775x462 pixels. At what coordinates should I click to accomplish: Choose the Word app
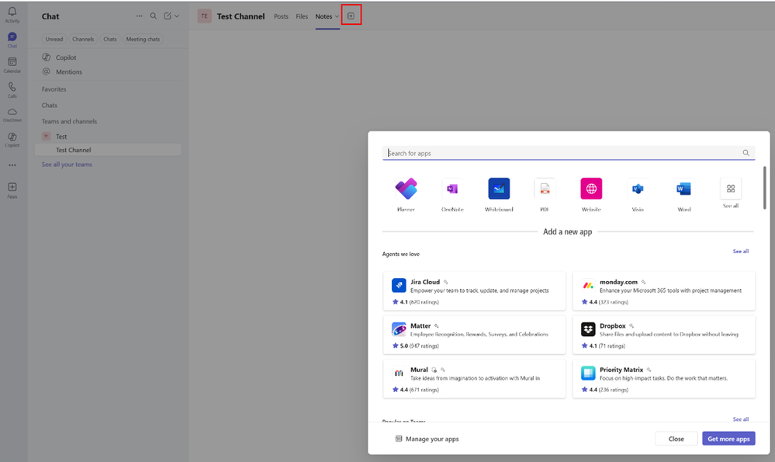[x=684, y=195]
